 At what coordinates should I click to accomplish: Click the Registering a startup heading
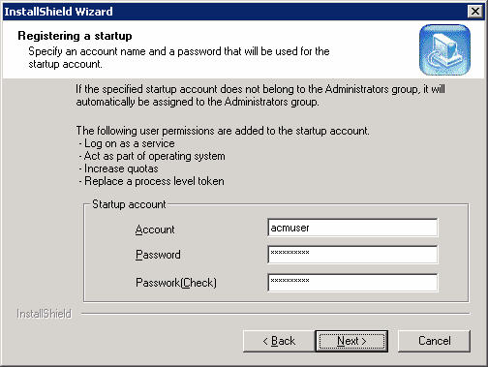pos(75,36)
